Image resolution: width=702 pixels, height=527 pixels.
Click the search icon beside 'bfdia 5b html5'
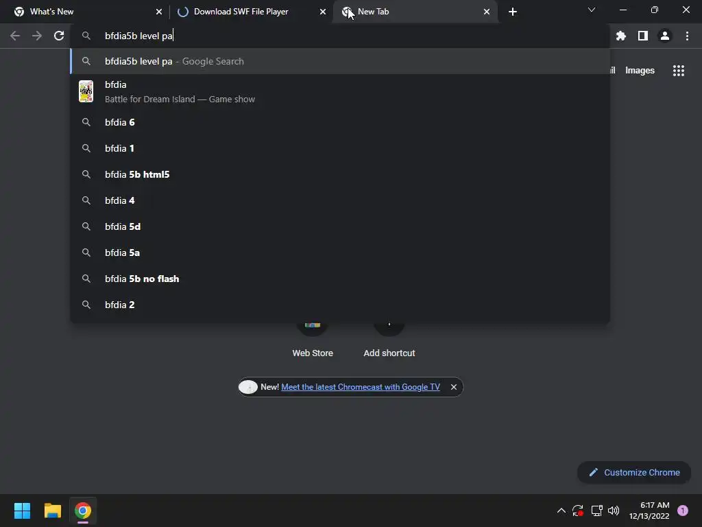click(86, 174)
